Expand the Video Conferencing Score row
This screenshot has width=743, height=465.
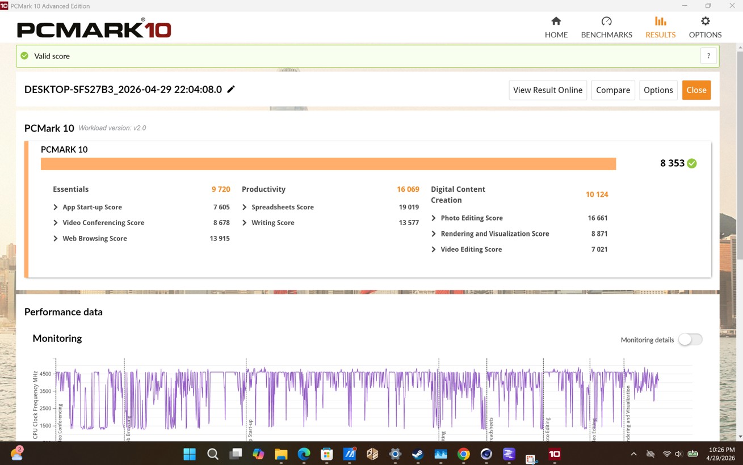[x=141, y=223]
